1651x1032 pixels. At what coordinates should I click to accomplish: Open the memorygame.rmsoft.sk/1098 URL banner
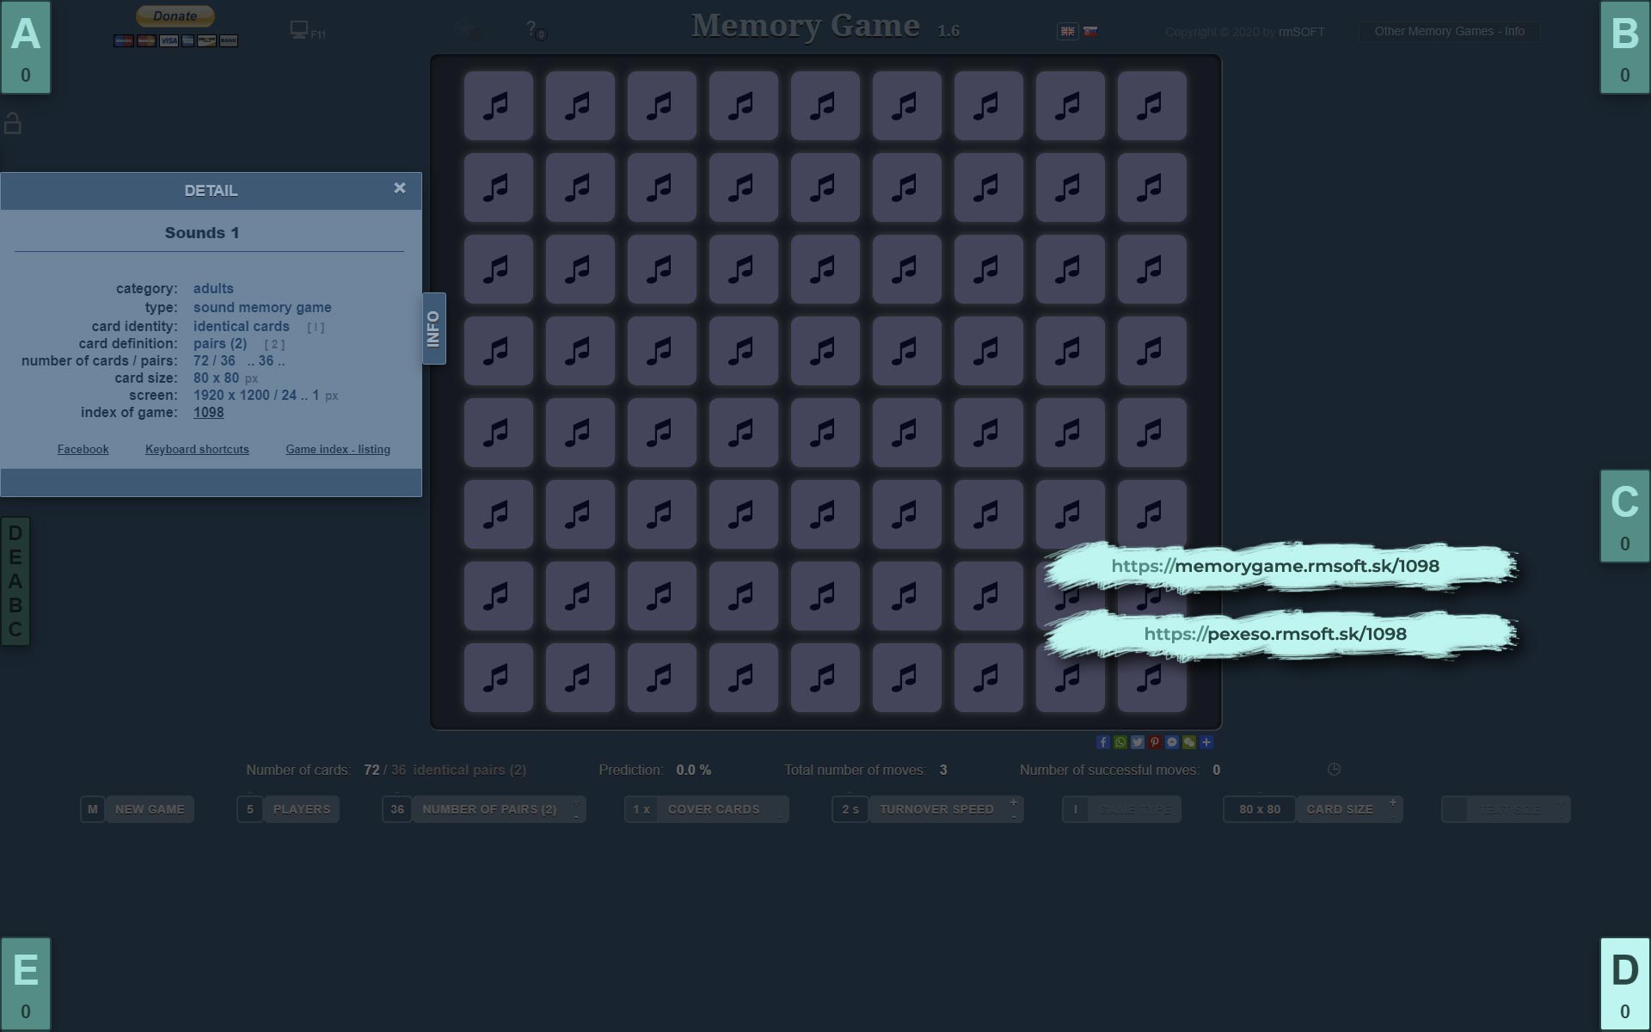pyautogui.click(x=1280, y=566)
